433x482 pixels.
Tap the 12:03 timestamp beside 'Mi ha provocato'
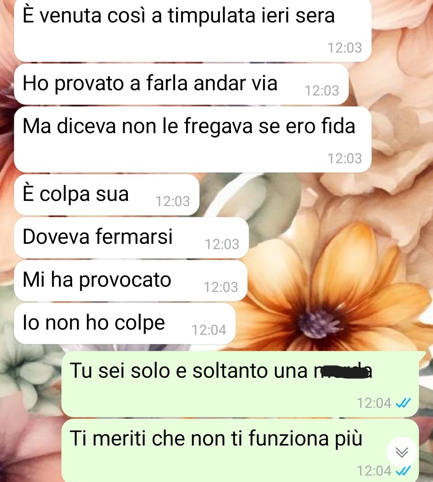pos(221,287)
